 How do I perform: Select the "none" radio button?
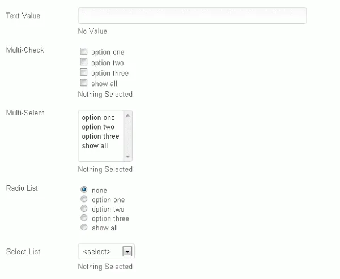pyautogui.click(x=84, y=190)
